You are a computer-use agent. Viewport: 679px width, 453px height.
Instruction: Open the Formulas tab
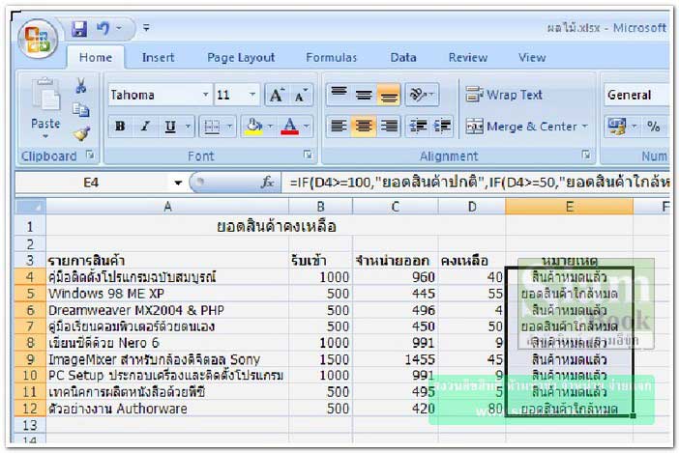pos(331,58)
